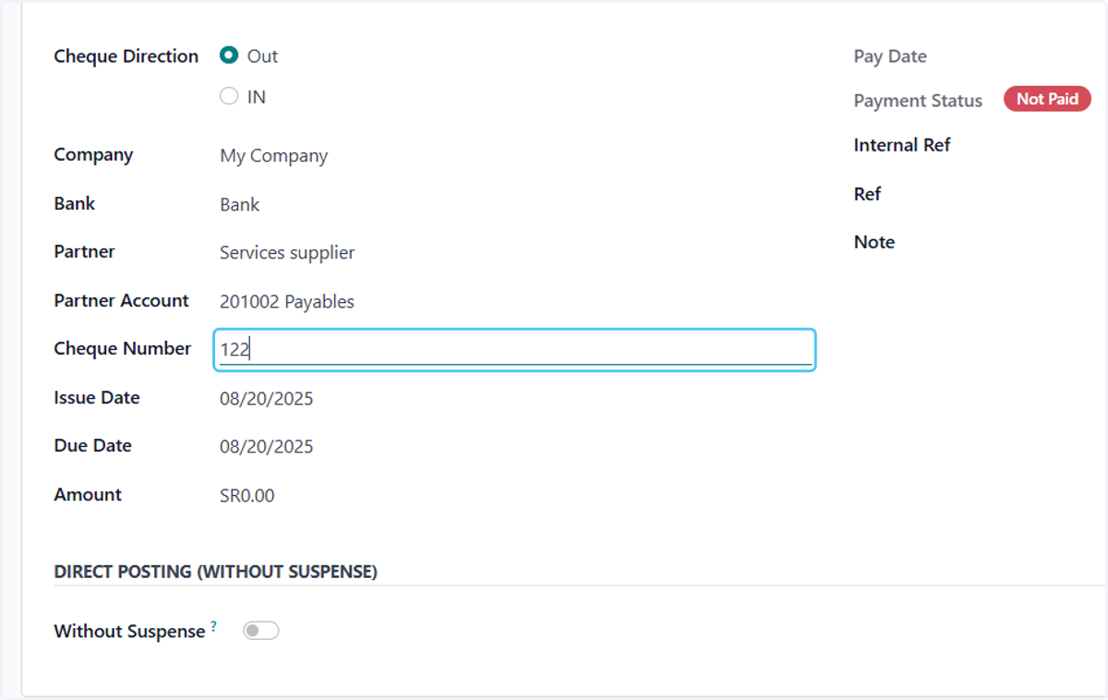
Task: Click the Partner Account label
Action: (x=121, y=300)
